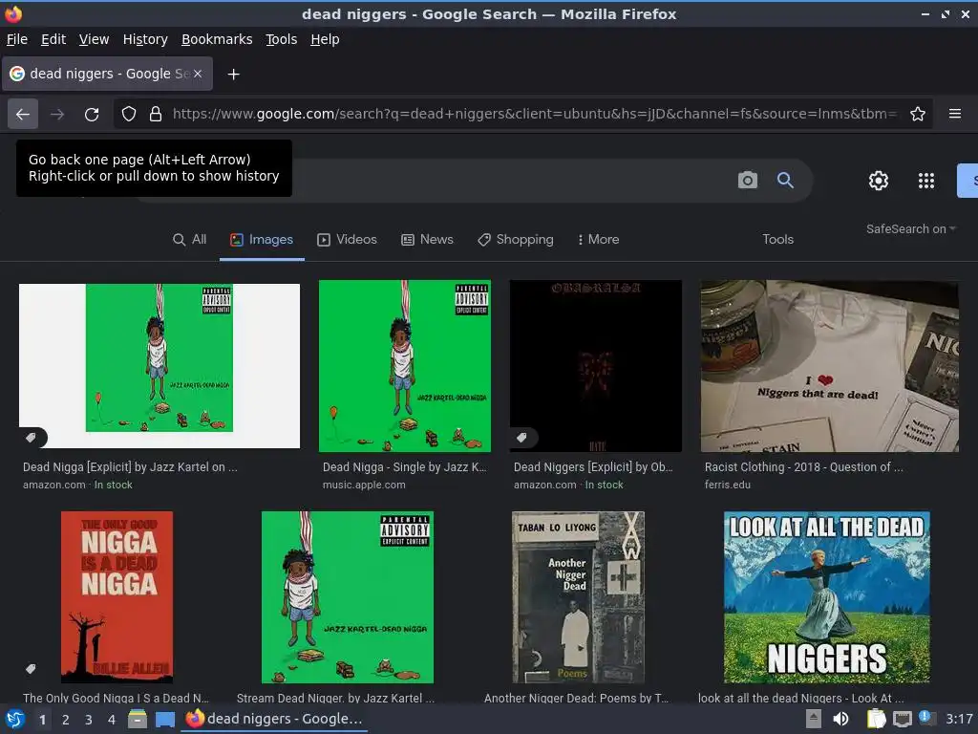The width and height of the screenshot is (978, 734).
Task: Click the 3:17 clock in the taskbar
Action: tap(959, 719)
